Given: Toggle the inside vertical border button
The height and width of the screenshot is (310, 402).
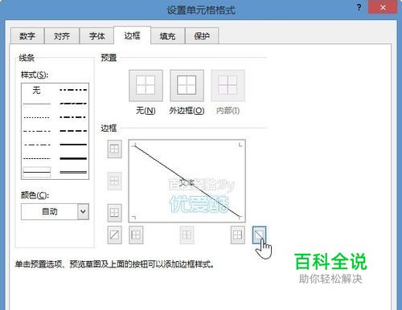Looking at the screenshot, I should point(187,235).
